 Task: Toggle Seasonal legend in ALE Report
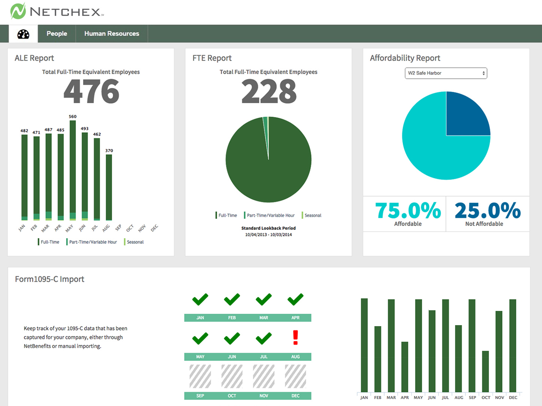coord(134,242)
